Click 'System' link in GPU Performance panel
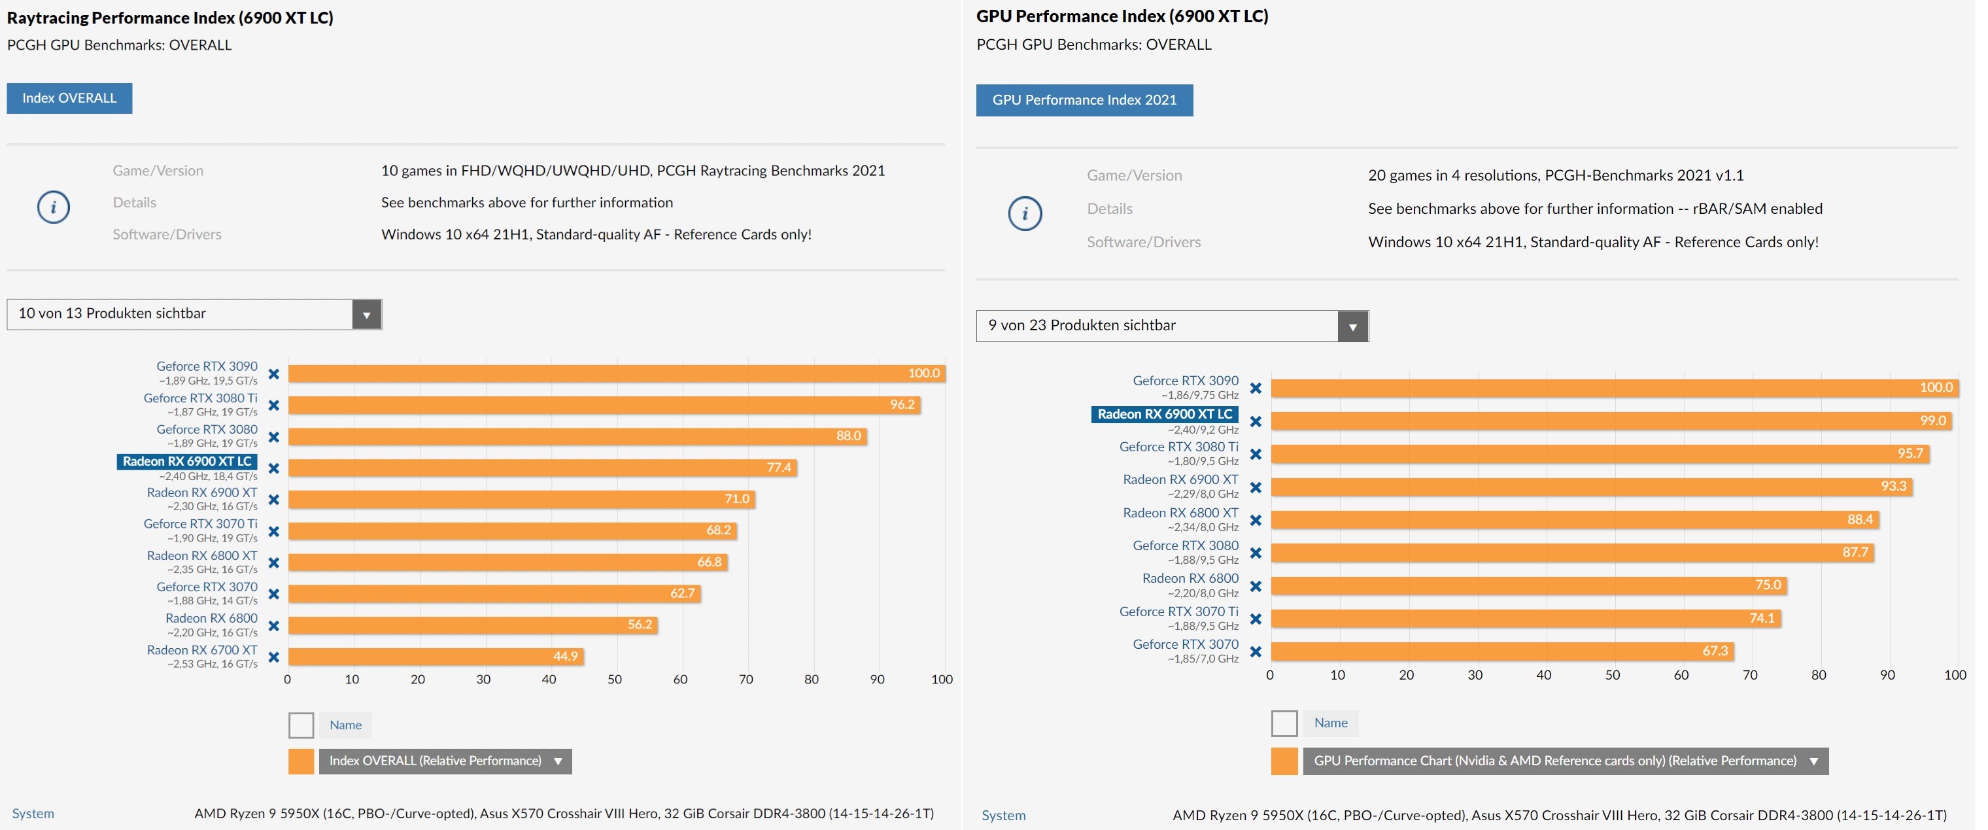The height and width of the screenshot is (830, 1988). click(1003, 816)
